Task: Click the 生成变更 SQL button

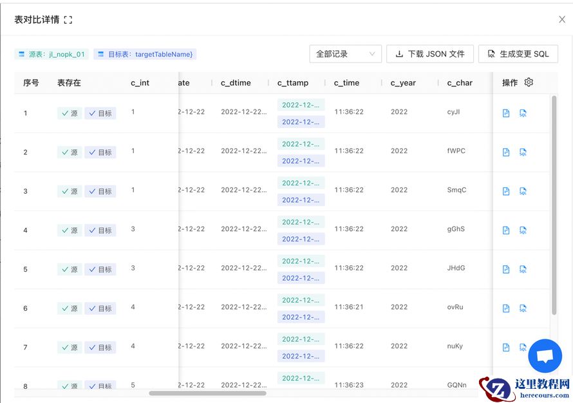Action: tap(518, 54)
